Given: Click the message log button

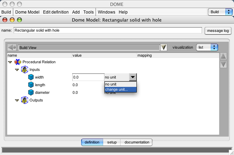Looking at the screenshot, I should (218, 31).
